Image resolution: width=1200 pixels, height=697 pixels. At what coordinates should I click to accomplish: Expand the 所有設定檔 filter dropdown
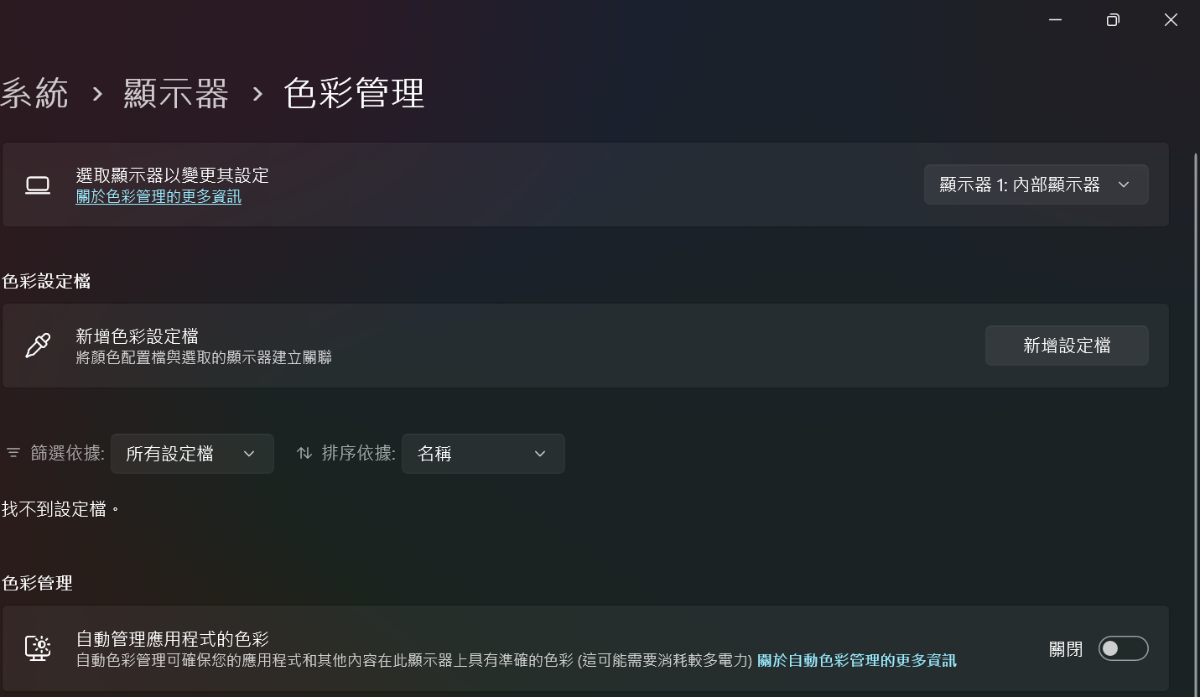point(192,454)
